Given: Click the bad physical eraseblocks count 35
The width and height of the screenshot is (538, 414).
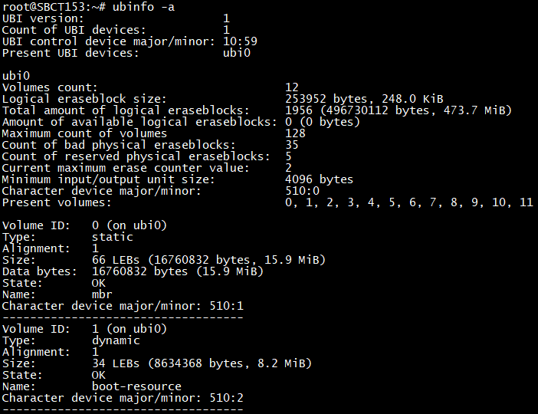Looking at the screenshot, I should point(292,145).
